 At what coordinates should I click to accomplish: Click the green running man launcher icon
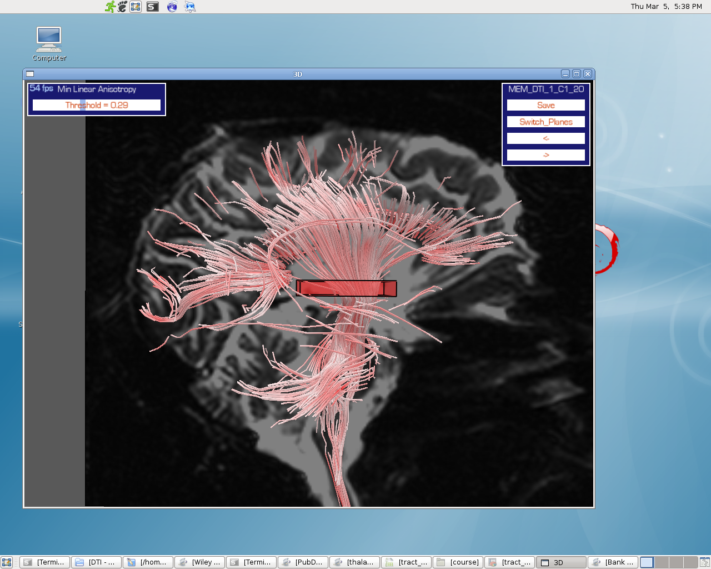point(111,7)
